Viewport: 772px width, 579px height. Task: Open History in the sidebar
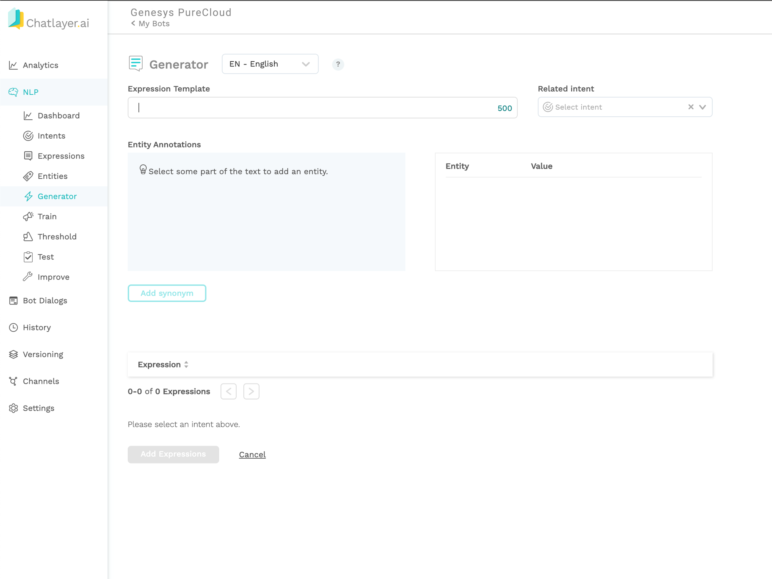54,328
